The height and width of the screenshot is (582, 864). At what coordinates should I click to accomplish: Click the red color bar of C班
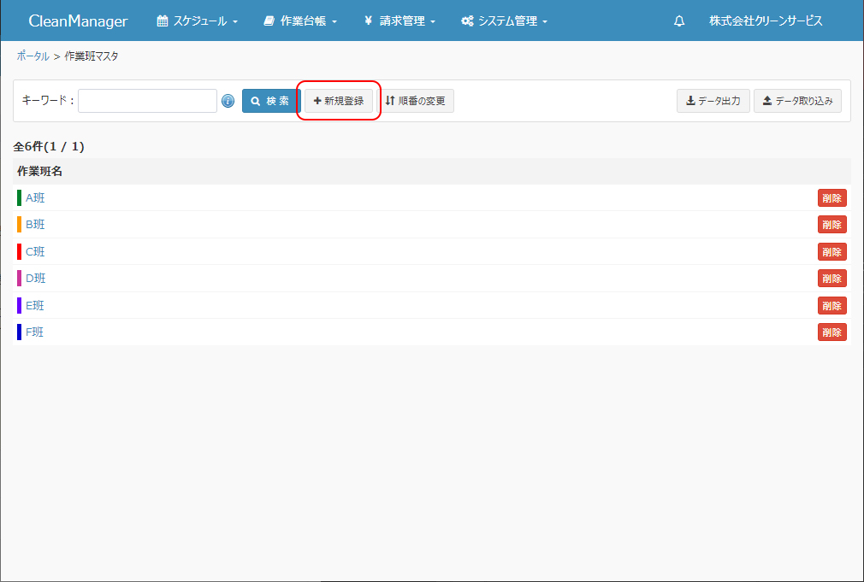19,252
